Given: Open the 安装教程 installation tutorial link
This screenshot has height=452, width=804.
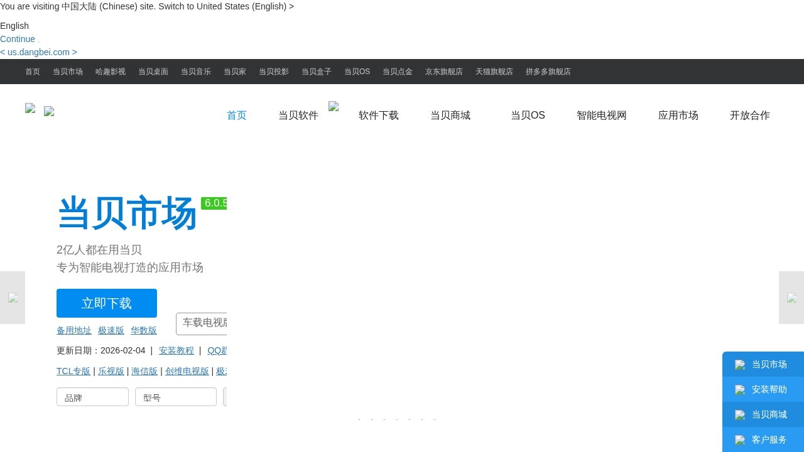Looking at the screenshot, I should click(x=177, y=350).
